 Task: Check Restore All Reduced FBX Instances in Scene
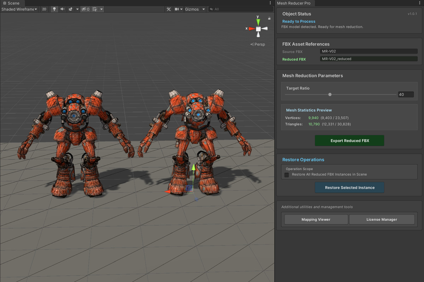pos(287,174)
